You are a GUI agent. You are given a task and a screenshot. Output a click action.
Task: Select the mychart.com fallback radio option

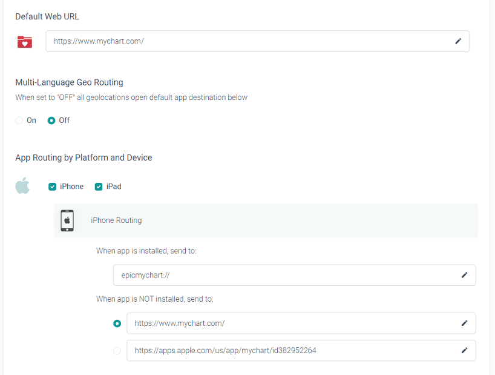click(117, 324)
